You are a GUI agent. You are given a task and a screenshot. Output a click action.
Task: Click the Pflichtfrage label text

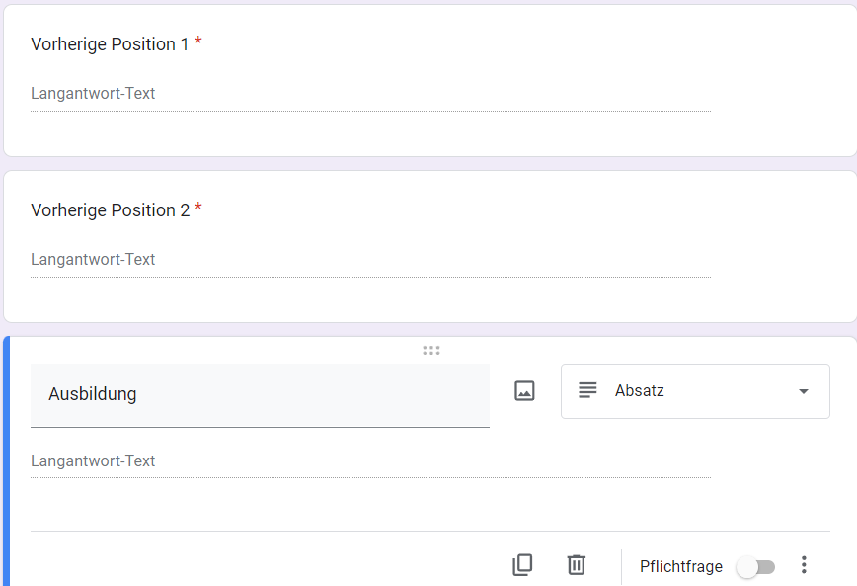(680, 567)
